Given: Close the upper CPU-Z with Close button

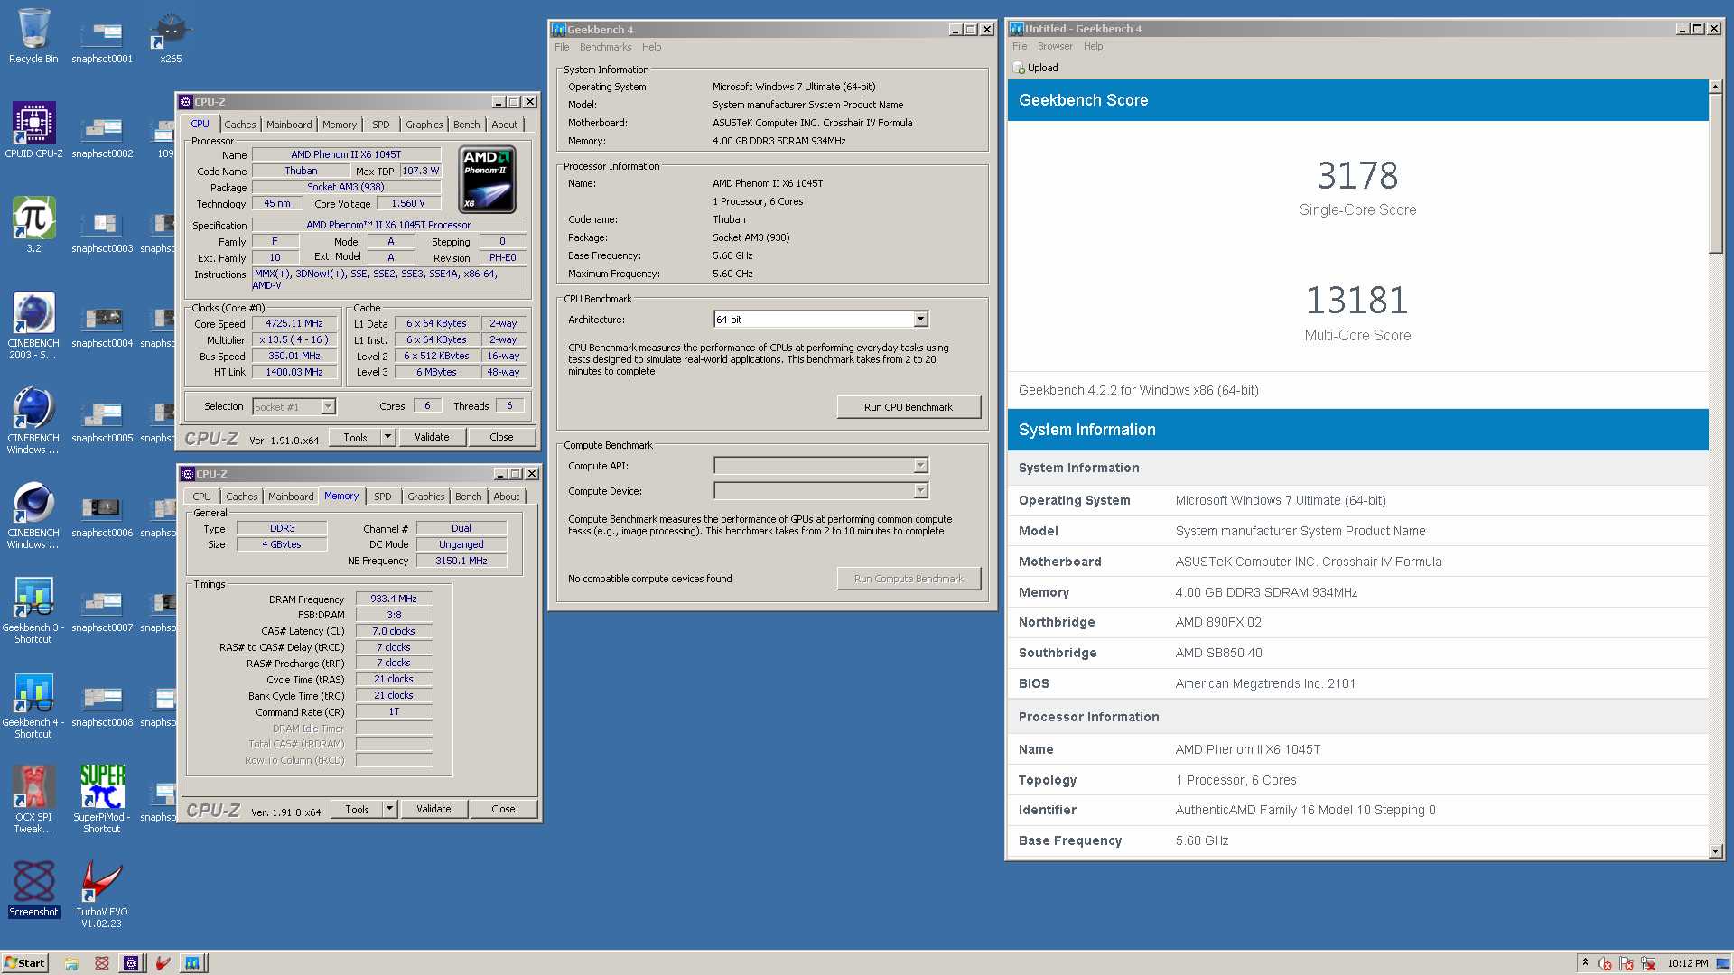Looking at the screenshot, I should pos(501,437).
